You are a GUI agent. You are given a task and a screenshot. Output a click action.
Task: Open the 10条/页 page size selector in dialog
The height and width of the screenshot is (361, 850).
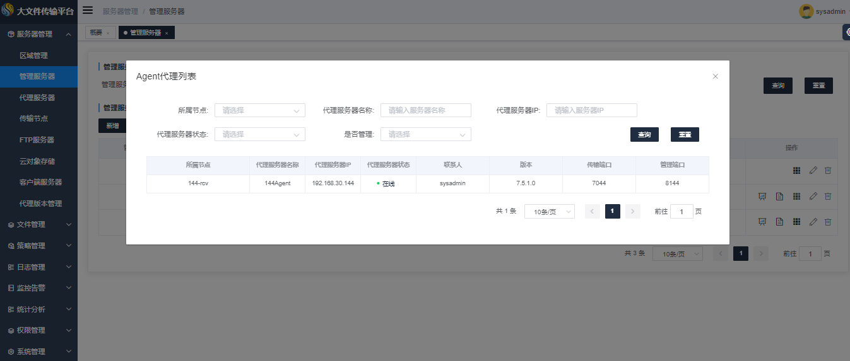[549, 212]
